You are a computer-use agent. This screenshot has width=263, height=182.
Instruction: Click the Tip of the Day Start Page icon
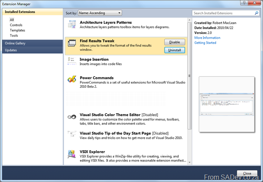[x=72, y=135]
